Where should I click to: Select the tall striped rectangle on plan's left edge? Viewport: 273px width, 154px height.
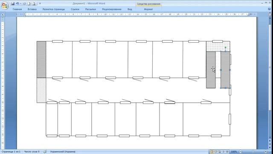pos(41,59)
